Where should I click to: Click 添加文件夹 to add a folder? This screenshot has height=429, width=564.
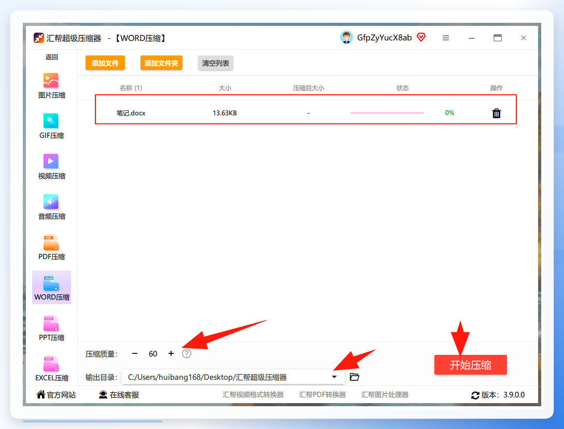point(162,63)
